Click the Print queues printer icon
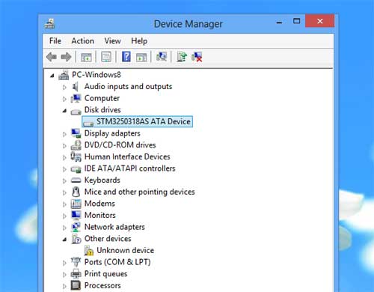The image size is (374, 292). pyautogui.click(x=76, y=274)
